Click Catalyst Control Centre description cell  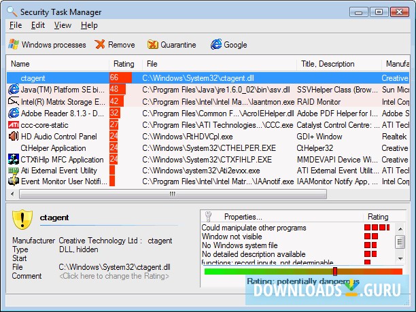click(338, 124)
